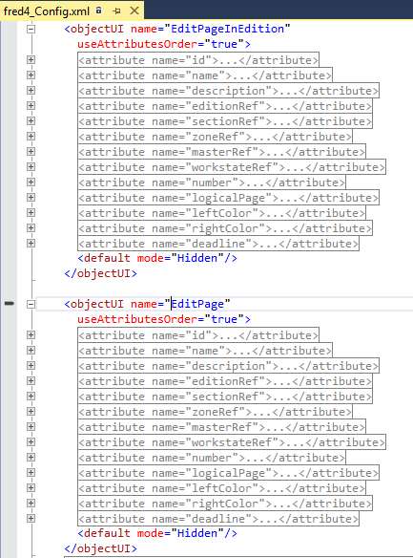The image size is (413, 558).
Task: Click the collapsed masterRef attribute box in EditPageInEdition
Action: pyautogui.click(x=221, y=152)
